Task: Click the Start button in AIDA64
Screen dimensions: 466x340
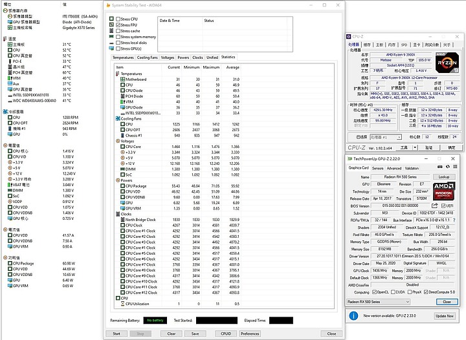Action: (116, 334)
